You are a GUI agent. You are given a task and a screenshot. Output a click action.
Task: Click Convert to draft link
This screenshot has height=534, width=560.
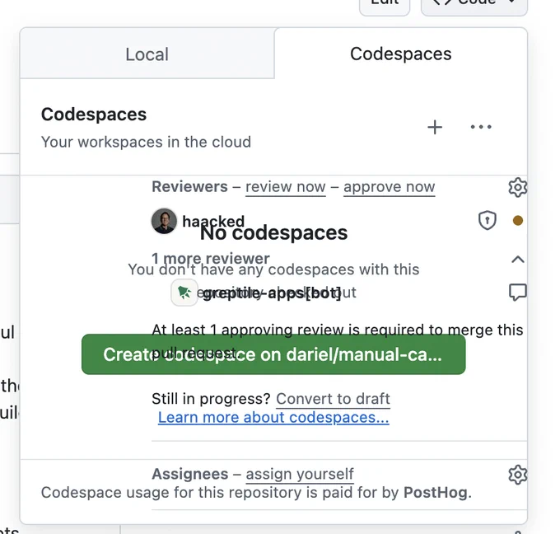[x=334, y=399]
